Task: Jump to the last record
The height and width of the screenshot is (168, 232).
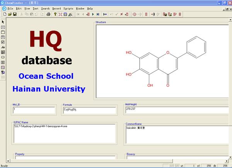Action: (98, 14)
